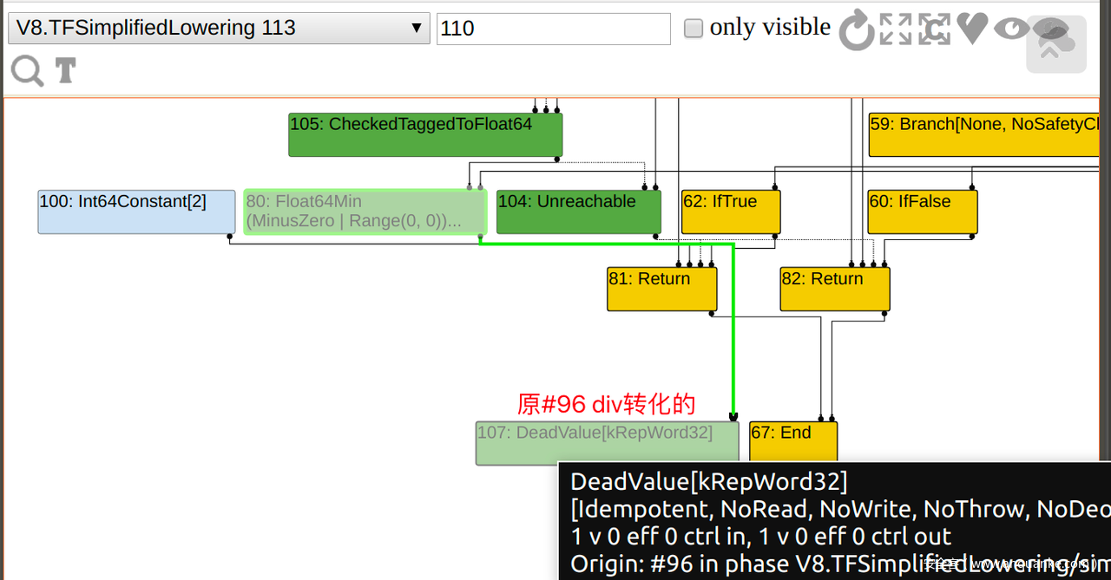Select node 105: CheckedTaggedToFloat64

[x=425, y=134]
